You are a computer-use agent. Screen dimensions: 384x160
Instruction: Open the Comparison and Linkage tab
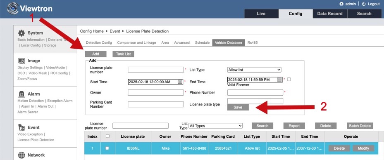point(137,42)
